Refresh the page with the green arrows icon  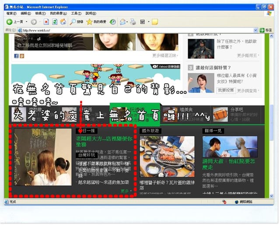(55, 22)
